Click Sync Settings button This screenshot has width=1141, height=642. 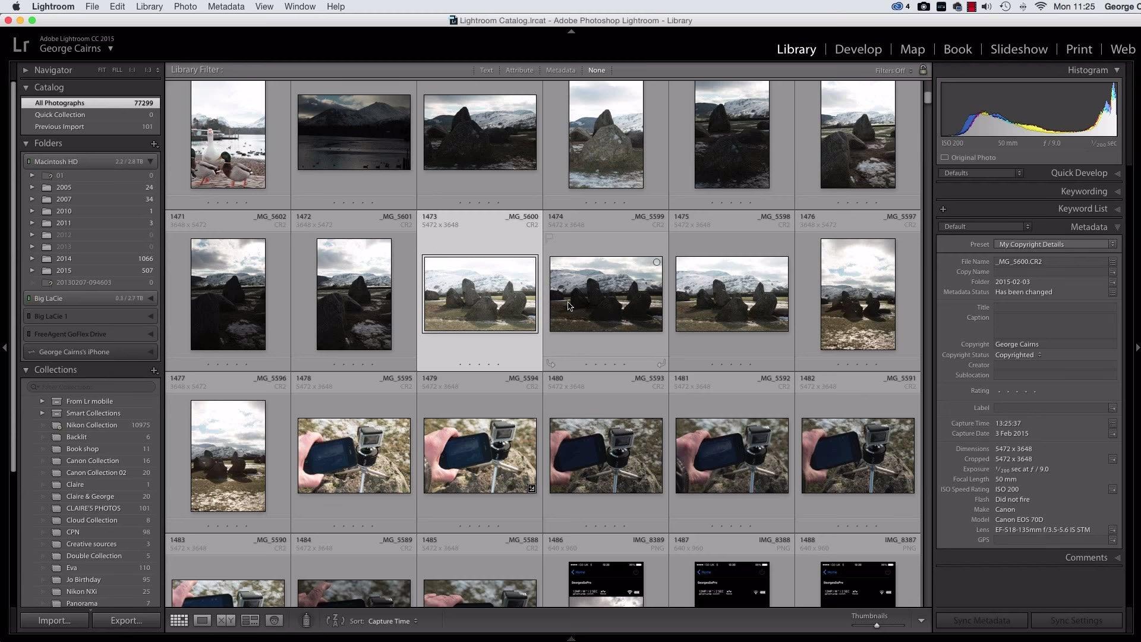(1076, 621)
